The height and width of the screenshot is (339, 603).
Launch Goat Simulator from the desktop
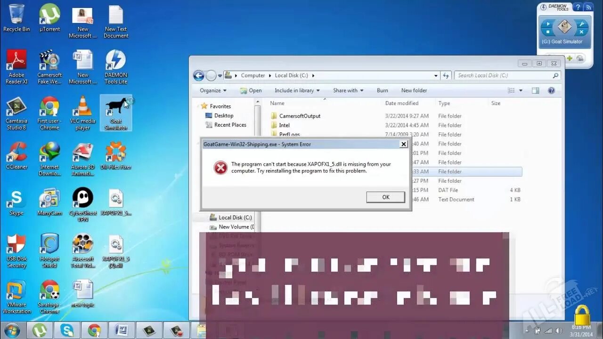tap(115, 108)
